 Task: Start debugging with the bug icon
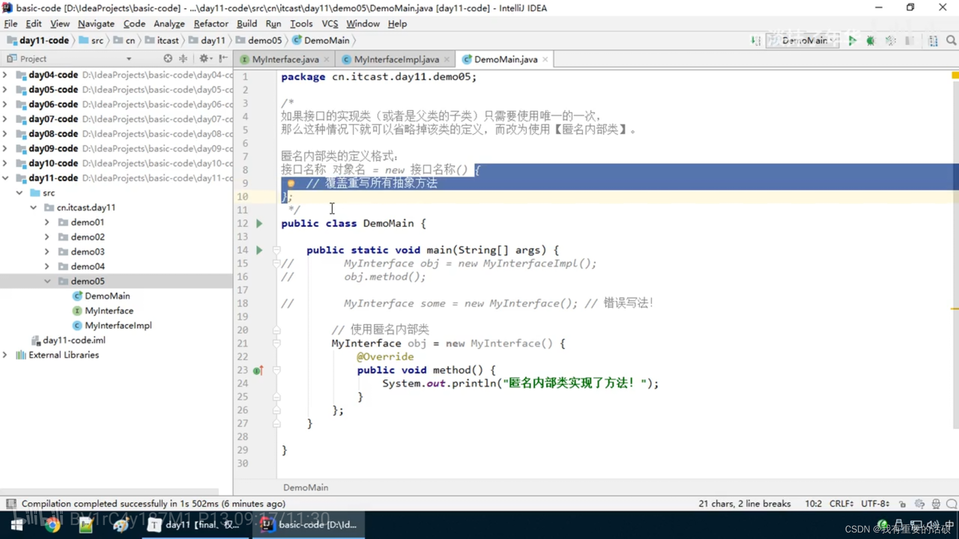click(x=871, y=40)
